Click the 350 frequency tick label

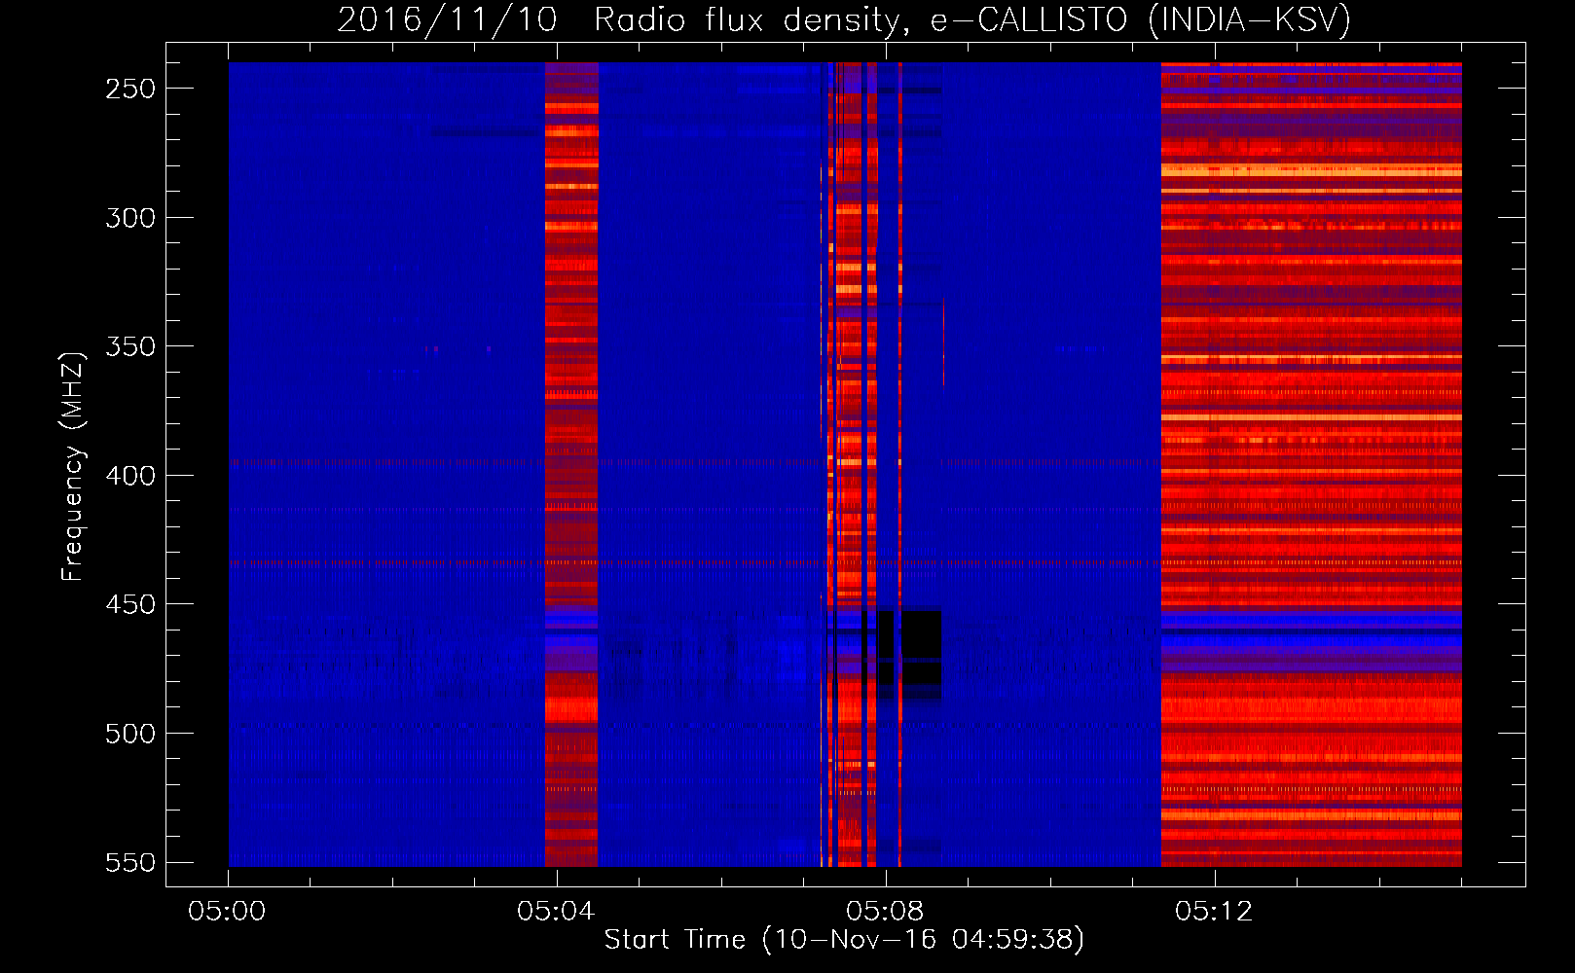pyautogui.click(x=130, y=346)
